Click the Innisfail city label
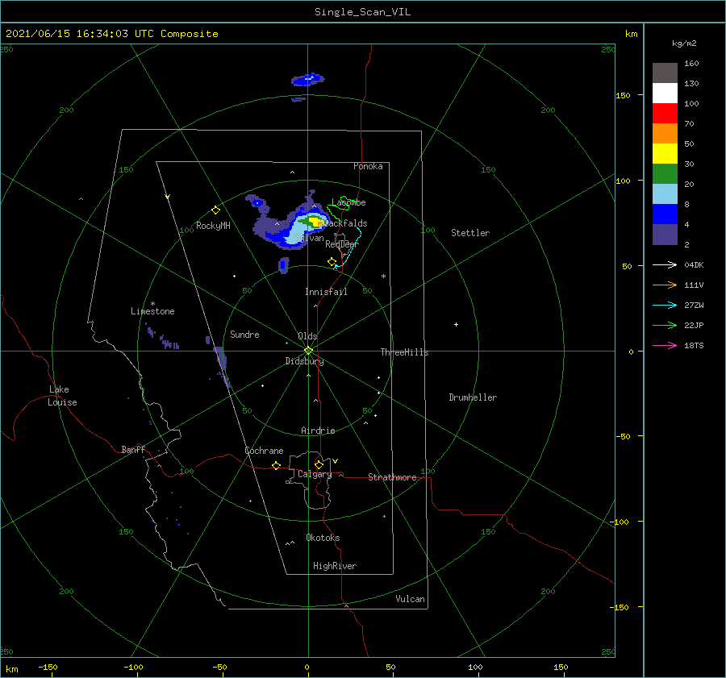The width and height of the screenshot is (726, 678). pyautogui.click(x=326, y=292)
